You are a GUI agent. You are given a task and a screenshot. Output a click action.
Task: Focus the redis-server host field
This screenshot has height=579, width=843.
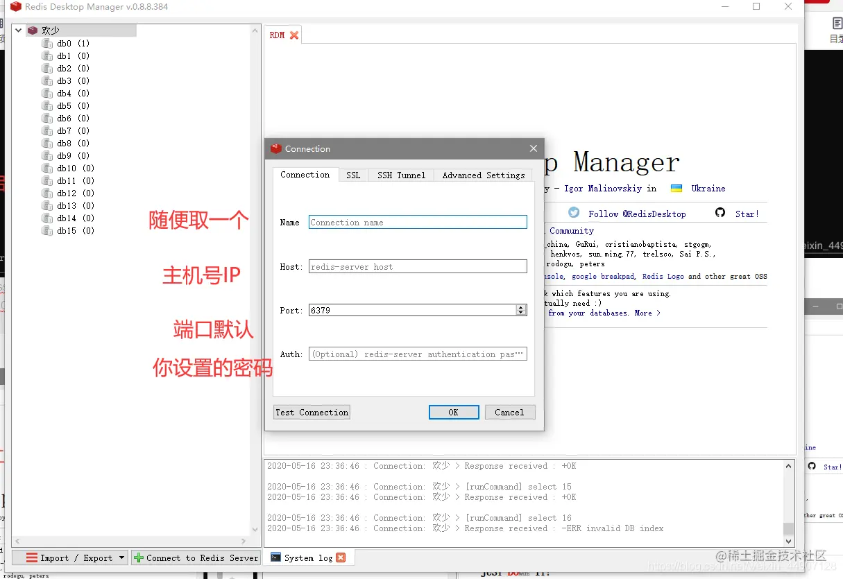(418, 267)
